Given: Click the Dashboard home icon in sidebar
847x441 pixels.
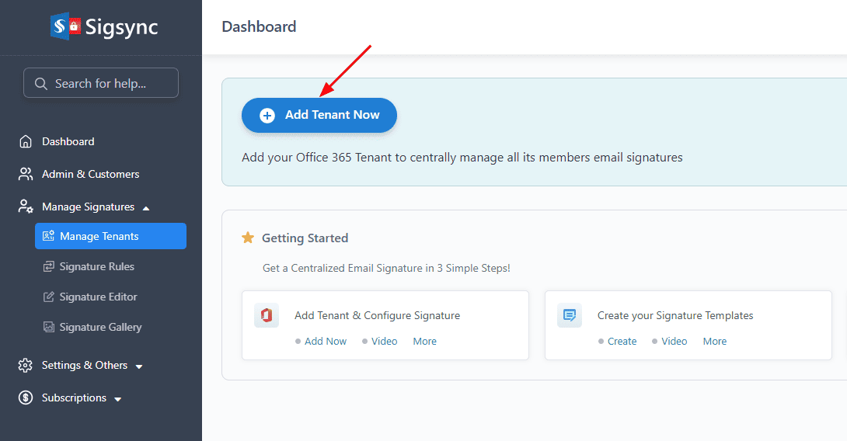Looking at the screenshot, I should 26,141.
